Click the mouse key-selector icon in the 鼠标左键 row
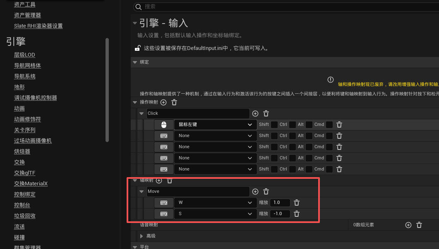The height and width of the screenshot is (249, 439). coord(164,125)
